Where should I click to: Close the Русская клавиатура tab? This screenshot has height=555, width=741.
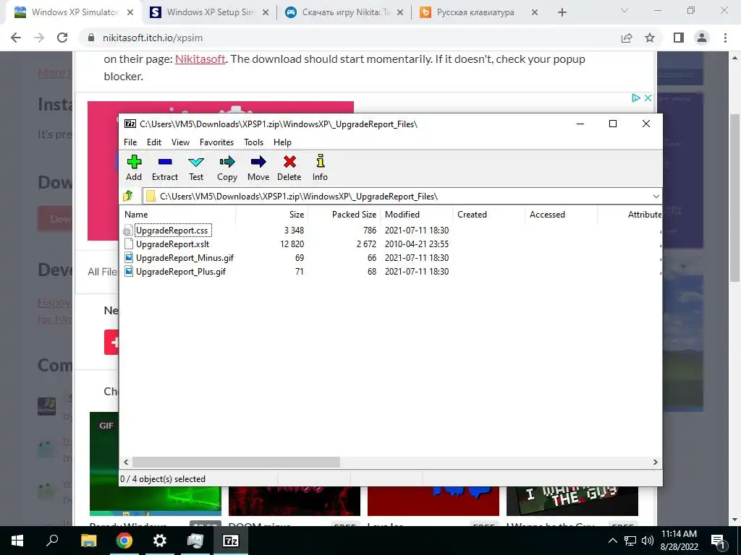(535, 12)
